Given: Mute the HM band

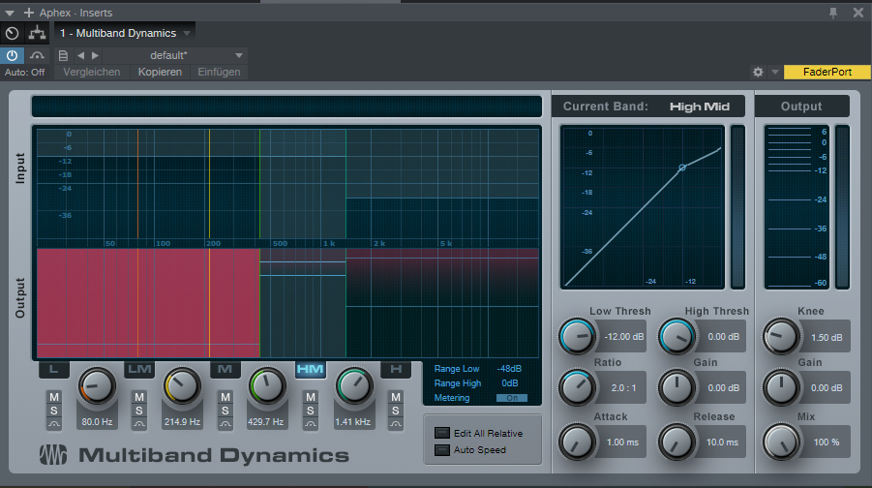Looking at the screenshot, I should (x=311, y=397).
